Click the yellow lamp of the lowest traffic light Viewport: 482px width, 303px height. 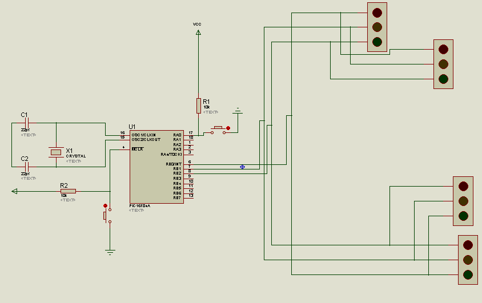point(468,260)
